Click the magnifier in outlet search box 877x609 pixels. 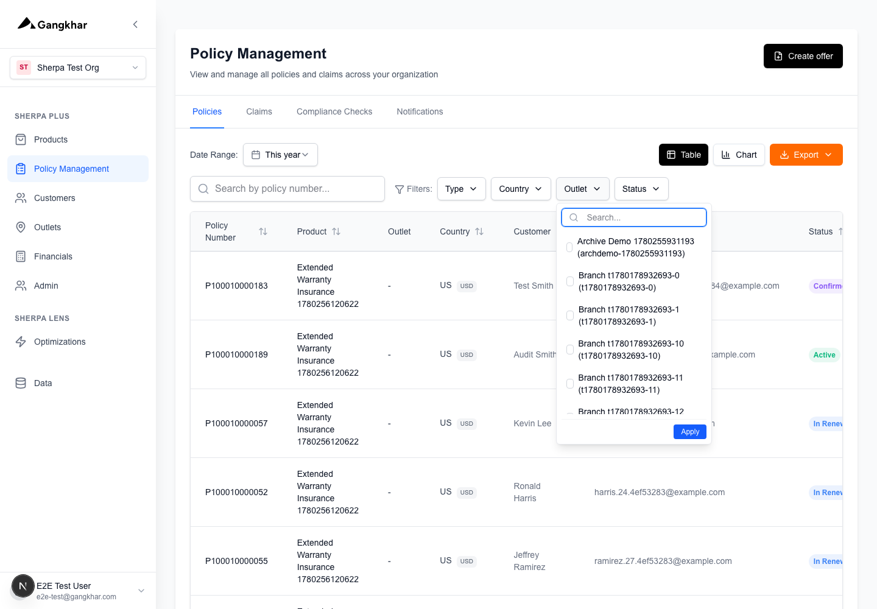coord(574,217)
